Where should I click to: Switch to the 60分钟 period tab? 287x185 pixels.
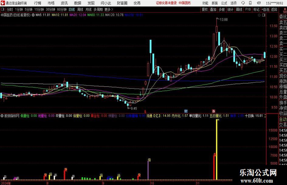[x=62, y=9]
